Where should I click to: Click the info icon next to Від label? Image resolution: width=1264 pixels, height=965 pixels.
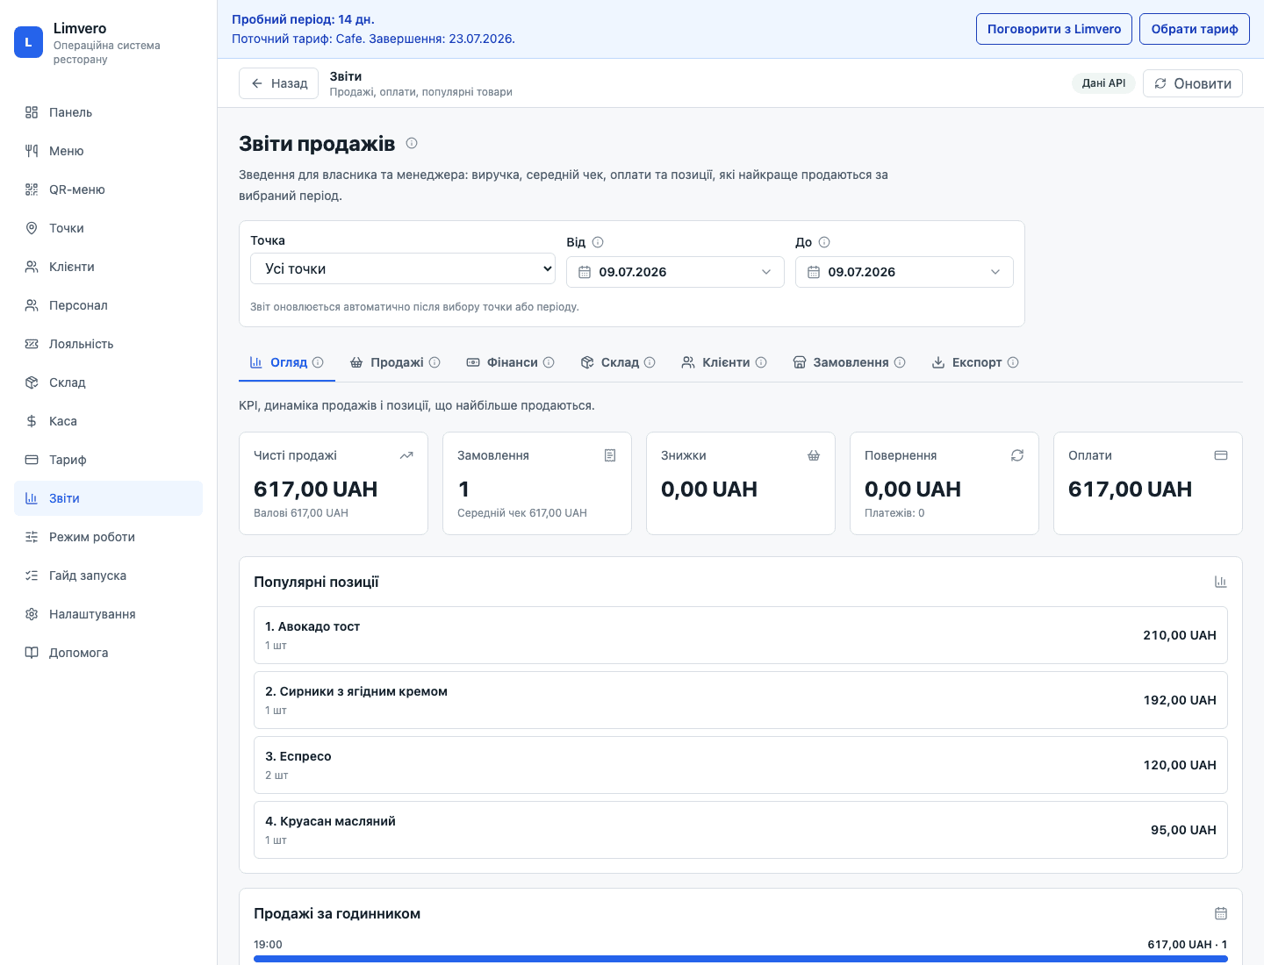tap(598, 242)
